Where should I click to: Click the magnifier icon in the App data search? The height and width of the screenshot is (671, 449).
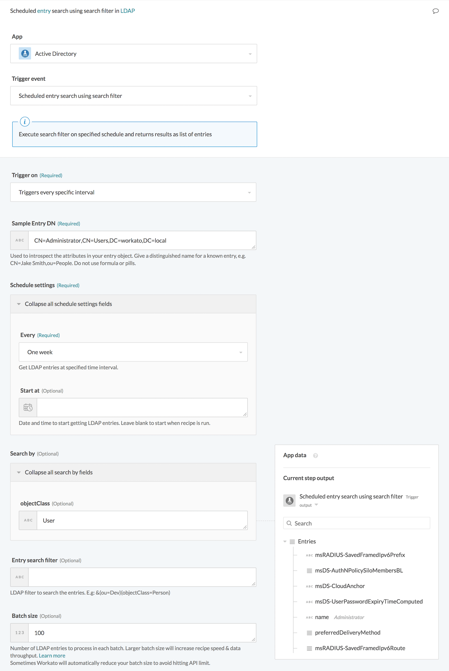point(289,523)
